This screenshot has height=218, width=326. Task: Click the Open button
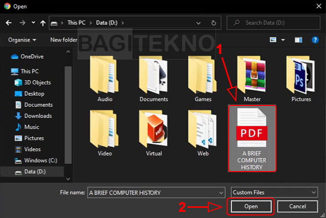point(251,206)
